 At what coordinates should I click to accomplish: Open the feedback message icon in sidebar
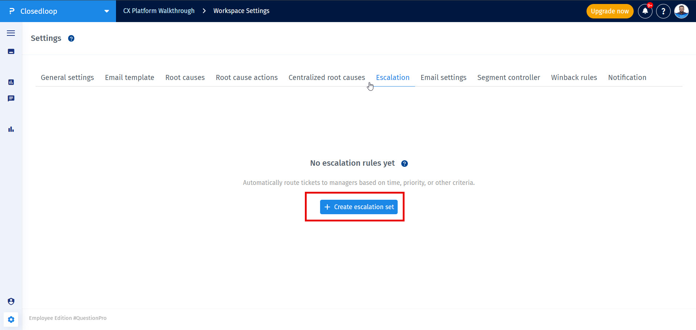pyautogui.click(x=11, y=98)
